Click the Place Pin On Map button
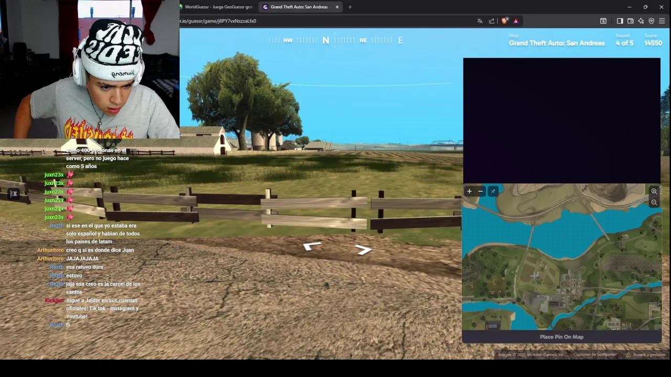 click(561, 337)
